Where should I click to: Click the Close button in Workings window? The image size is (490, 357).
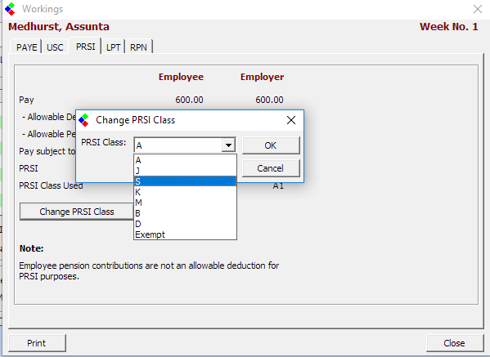(x=455, y=343)
